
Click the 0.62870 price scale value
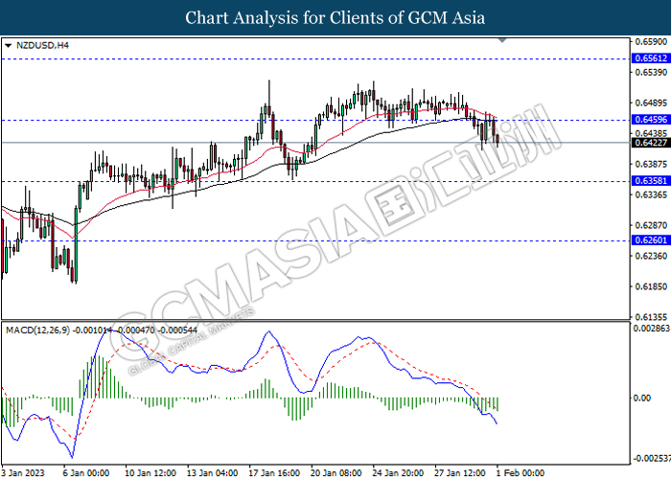tap(651, 225)
